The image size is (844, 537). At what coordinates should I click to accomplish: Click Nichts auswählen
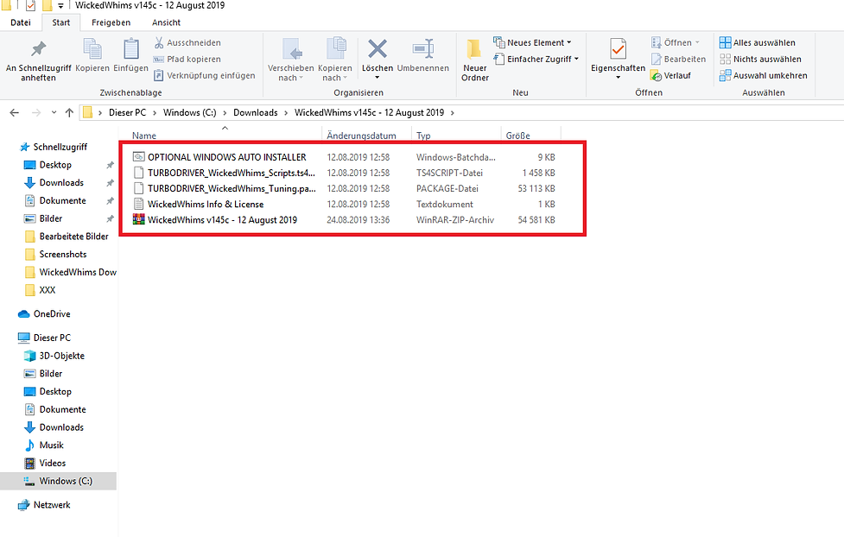760,60
